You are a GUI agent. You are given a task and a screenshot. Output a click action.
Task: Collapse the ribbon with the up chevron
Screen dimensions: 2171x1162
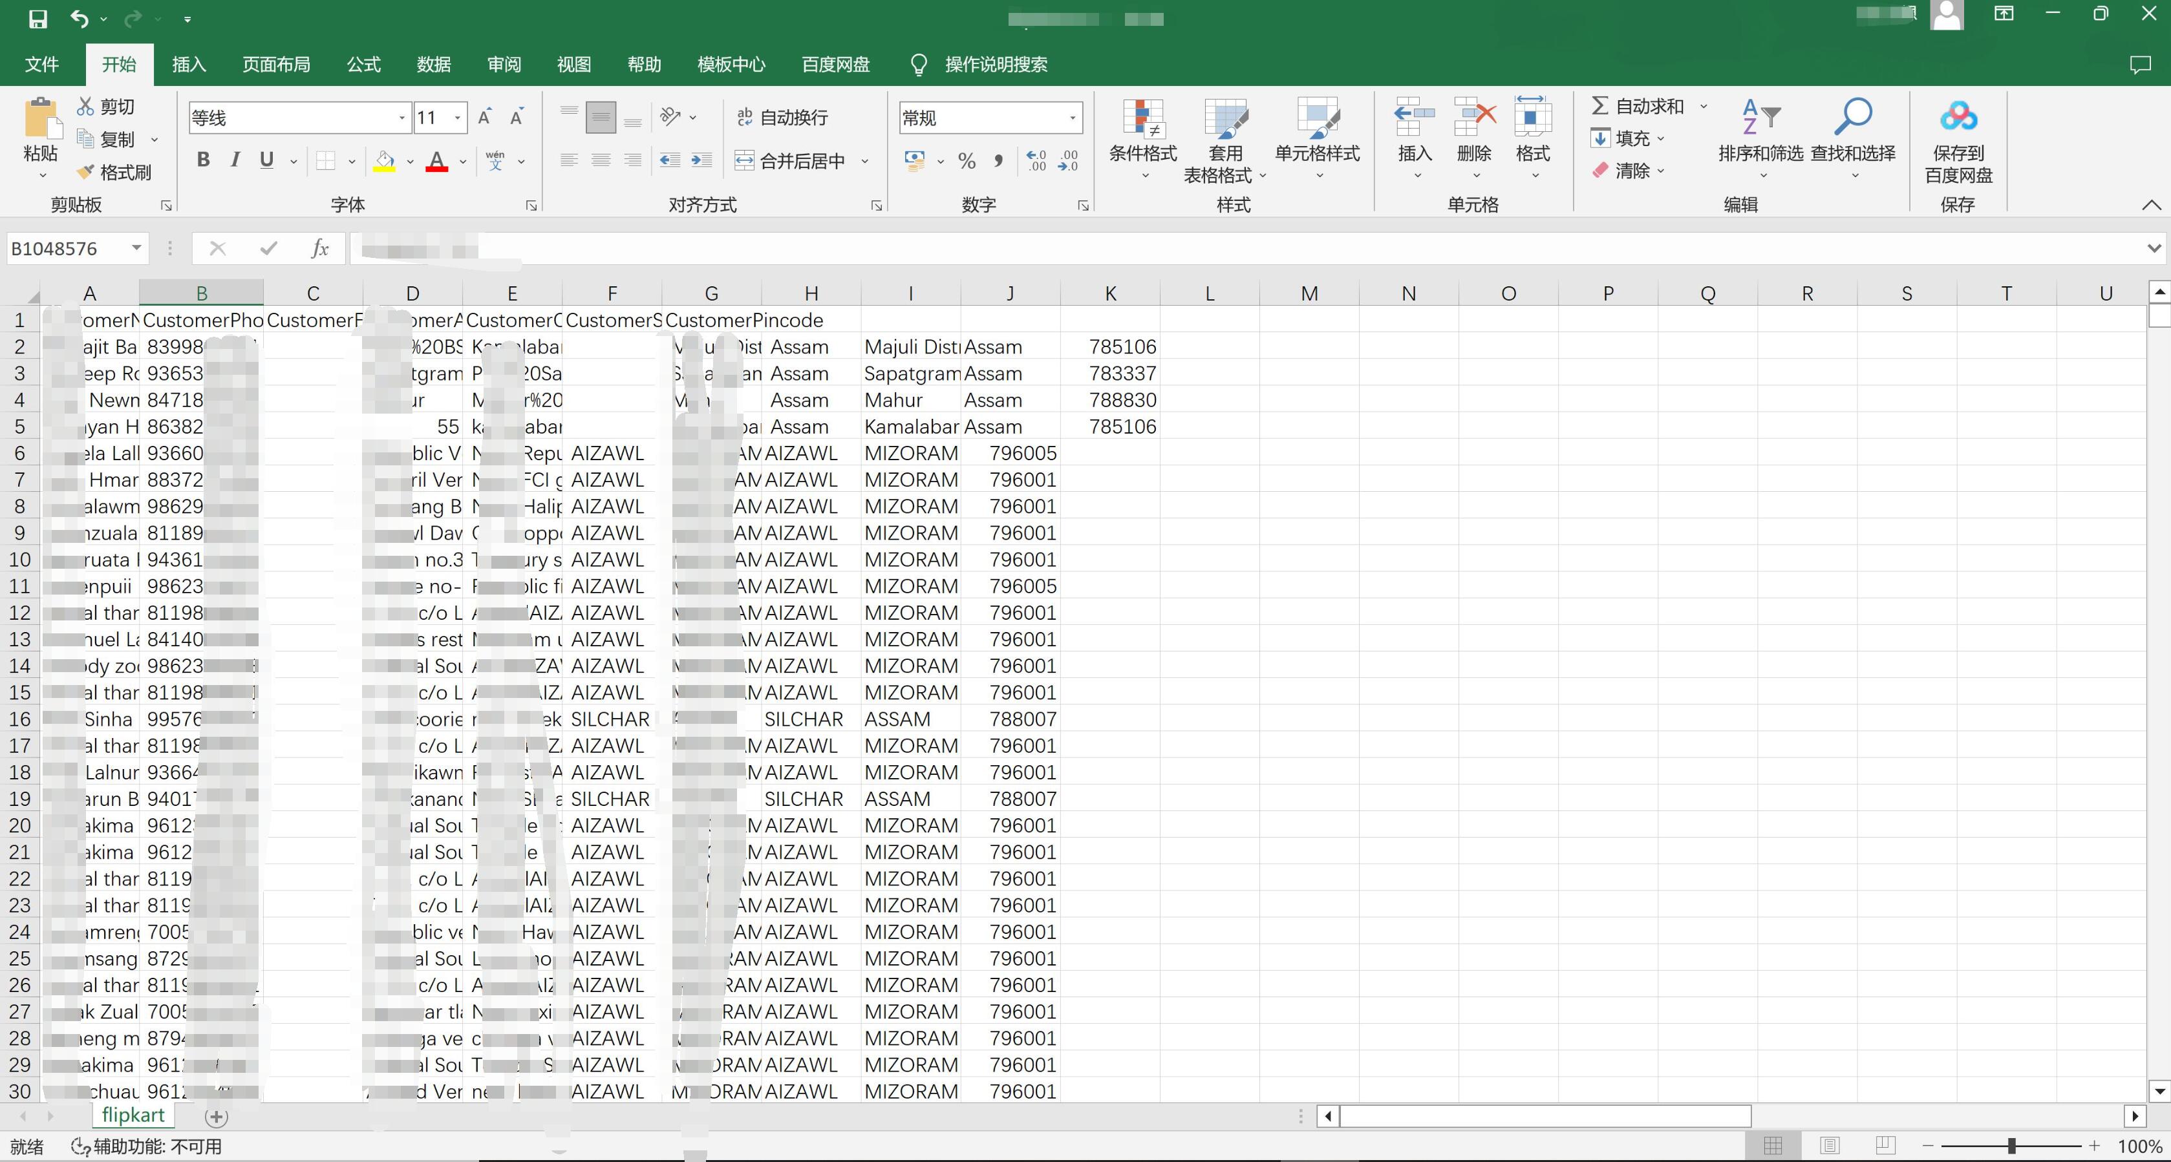[x=2151, y=205]
